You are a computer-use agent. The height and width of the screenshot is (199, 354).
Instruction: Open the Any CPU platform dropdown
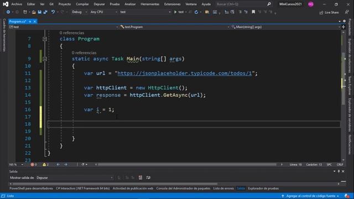[x=103, y=12]
